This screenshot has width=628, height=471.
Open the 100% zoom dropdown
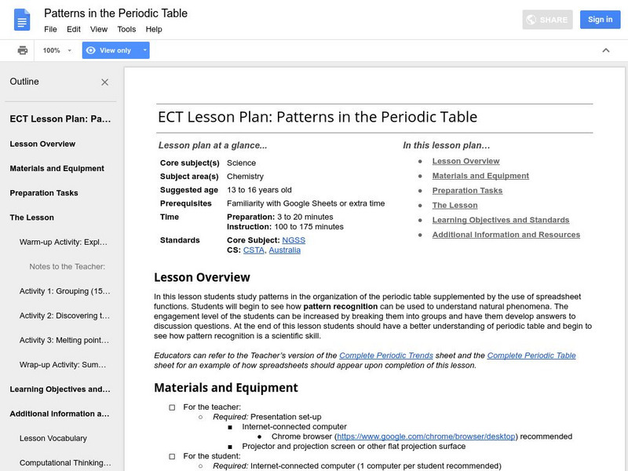coord(57,50)
